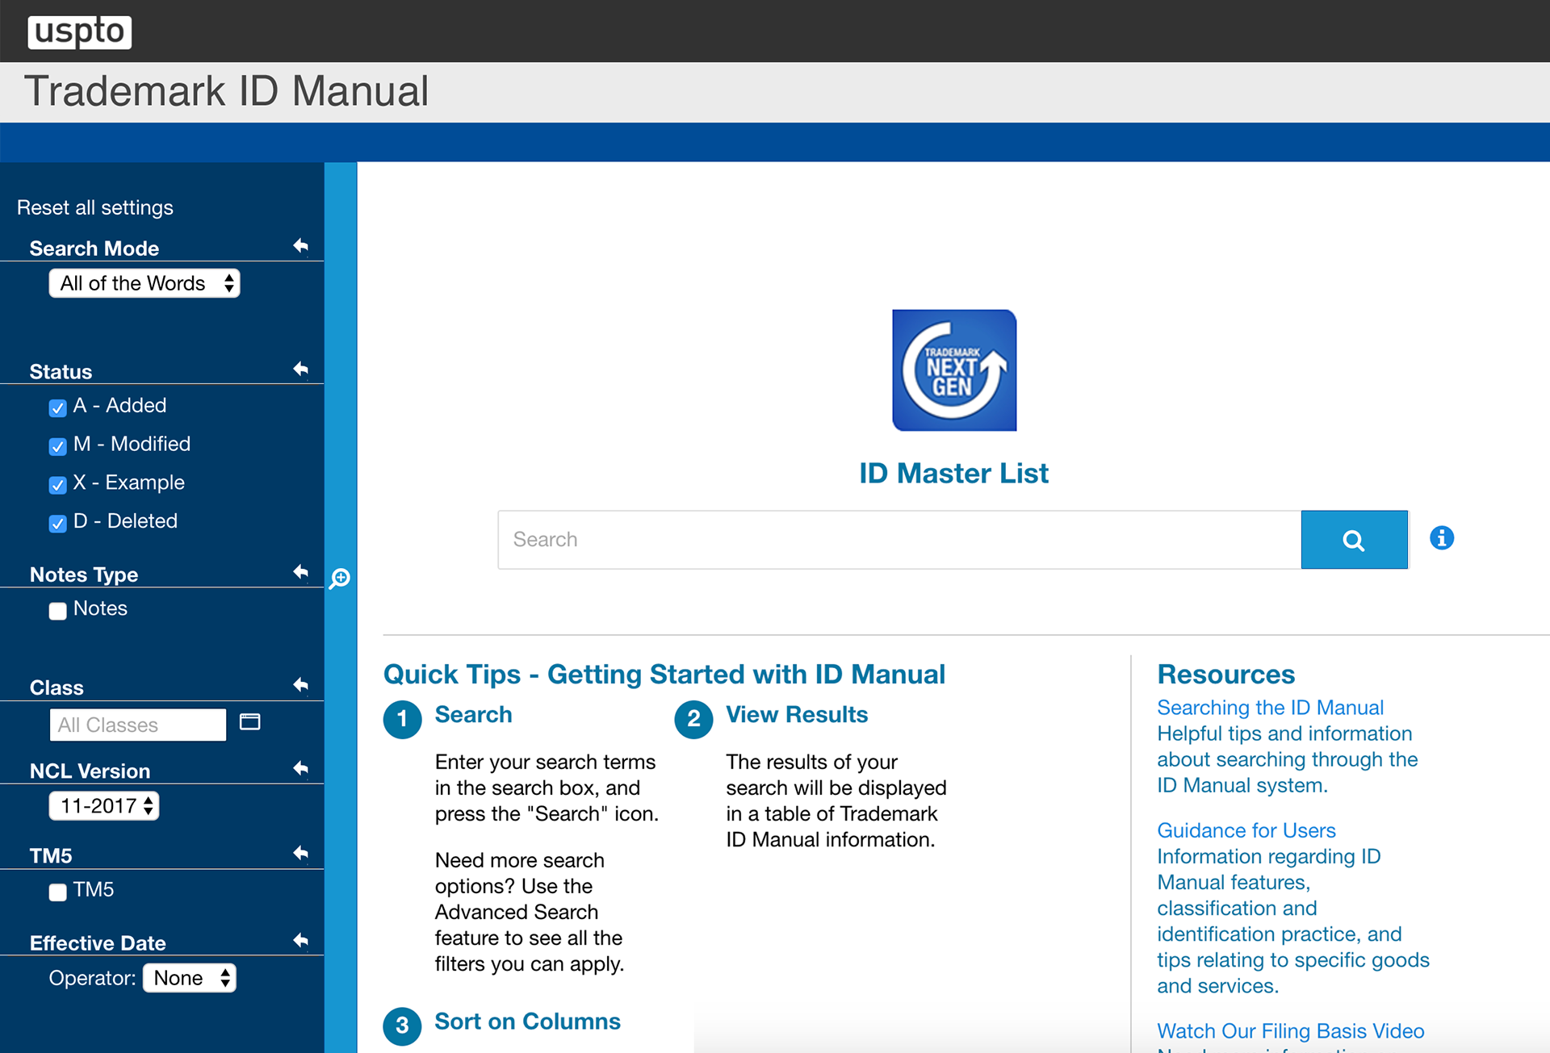Click the Sort on Columns tip heading
Viewport: 1550px width, 1053px height.
point(527,1021)
